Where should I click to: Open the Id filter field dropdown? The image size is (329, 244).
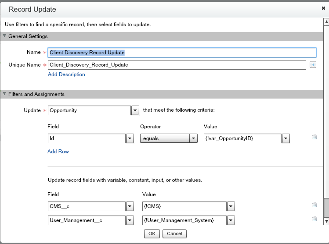(x=130, y=138)
